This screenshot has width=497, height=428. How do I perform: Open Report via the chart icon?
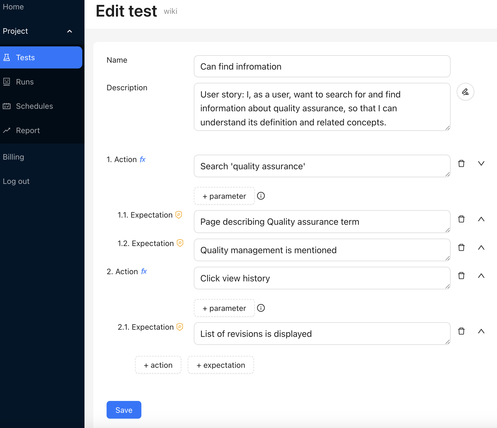click(x=7, y=130)
